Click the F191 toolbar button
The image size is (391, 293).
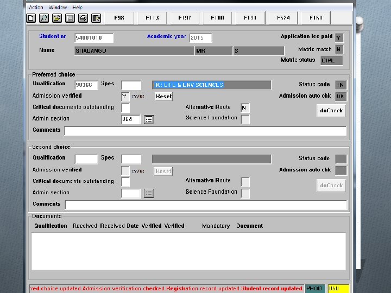250,18
